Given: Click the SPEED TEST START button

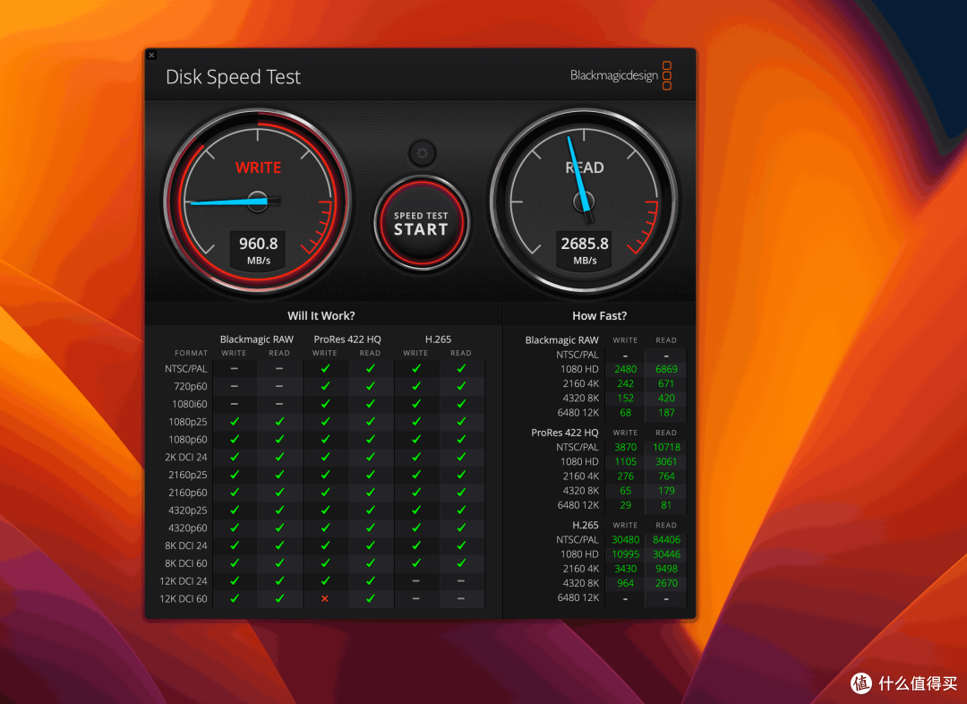Looking at the screenshot, I should click(421, 223).
